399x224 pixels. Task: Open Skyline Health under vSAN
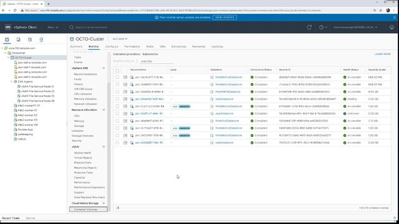point(82,153)
